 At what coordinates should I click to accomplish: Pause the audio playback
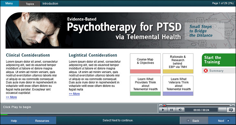coord(171,110)
